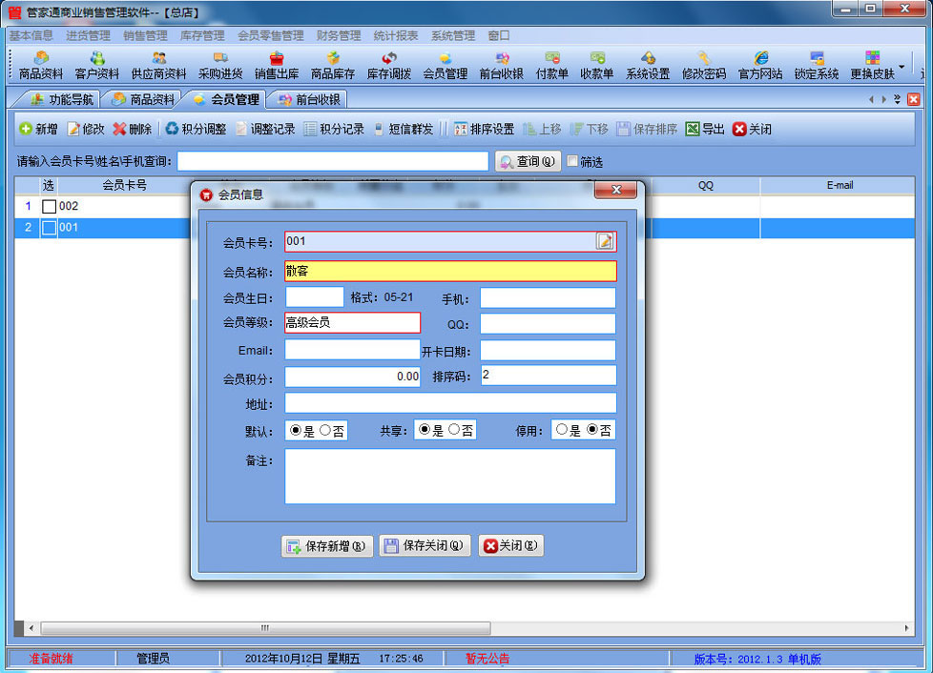Viewport: 933px width, 673px height.
Task: Click 保存新增 button
Action: tap(326, 546)
